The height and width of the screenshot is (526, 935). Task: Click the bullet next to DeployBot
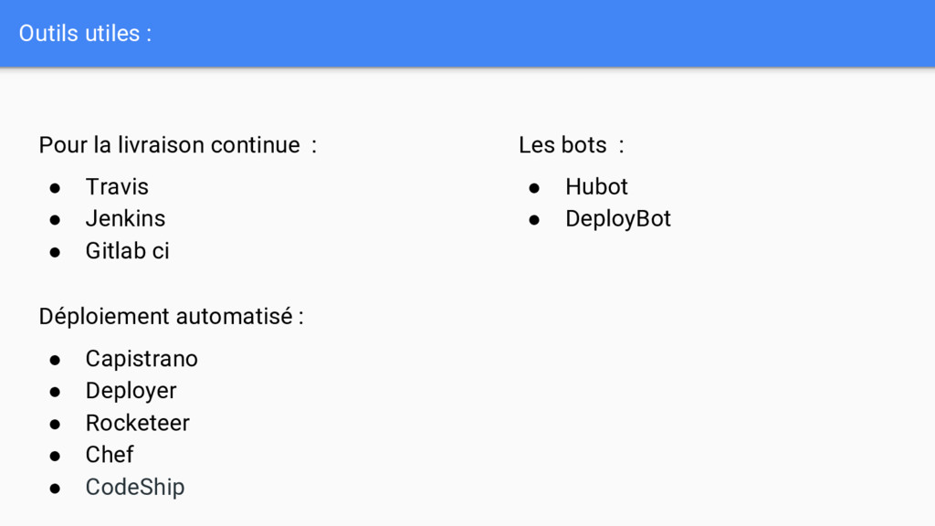point(534,221)
